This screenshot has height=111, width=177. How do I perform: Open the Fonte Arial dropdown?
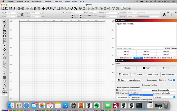(77, 12)
